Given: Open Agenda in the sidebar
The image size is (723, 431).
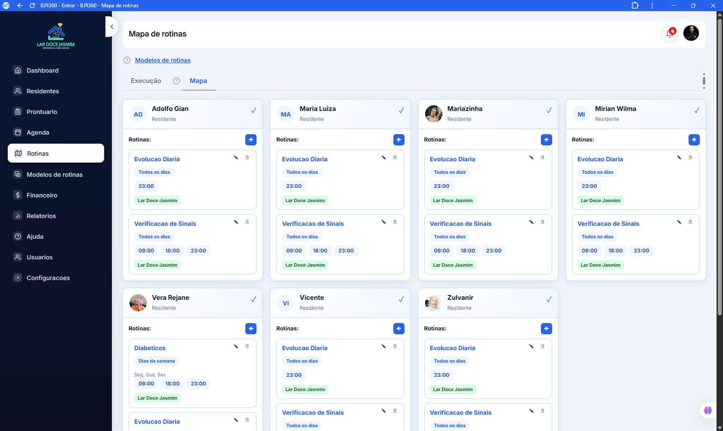Looking at the screenshot, I should point(56,132).
